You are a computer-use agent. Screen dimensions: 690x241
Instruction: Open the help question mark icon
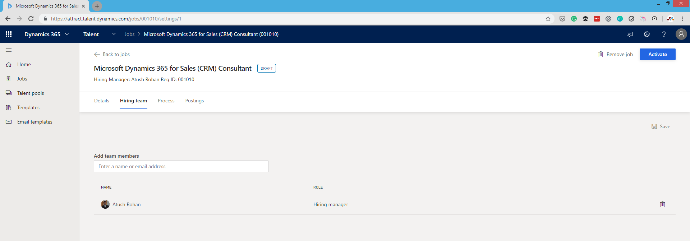[x=664, y=34]
